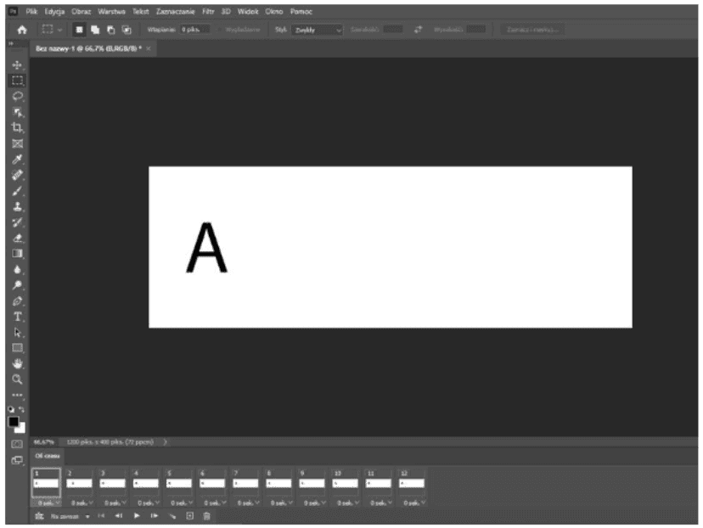The height and width of the screenshot is (528, 703).
Task: Swap foreground and background colors
Action: coord(21,409)
